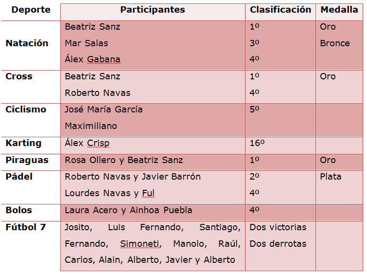This screenshot has width=367, height=274.
Task: Click the Deporte column header
Action: pyautogui.click(x=31, y=10)
